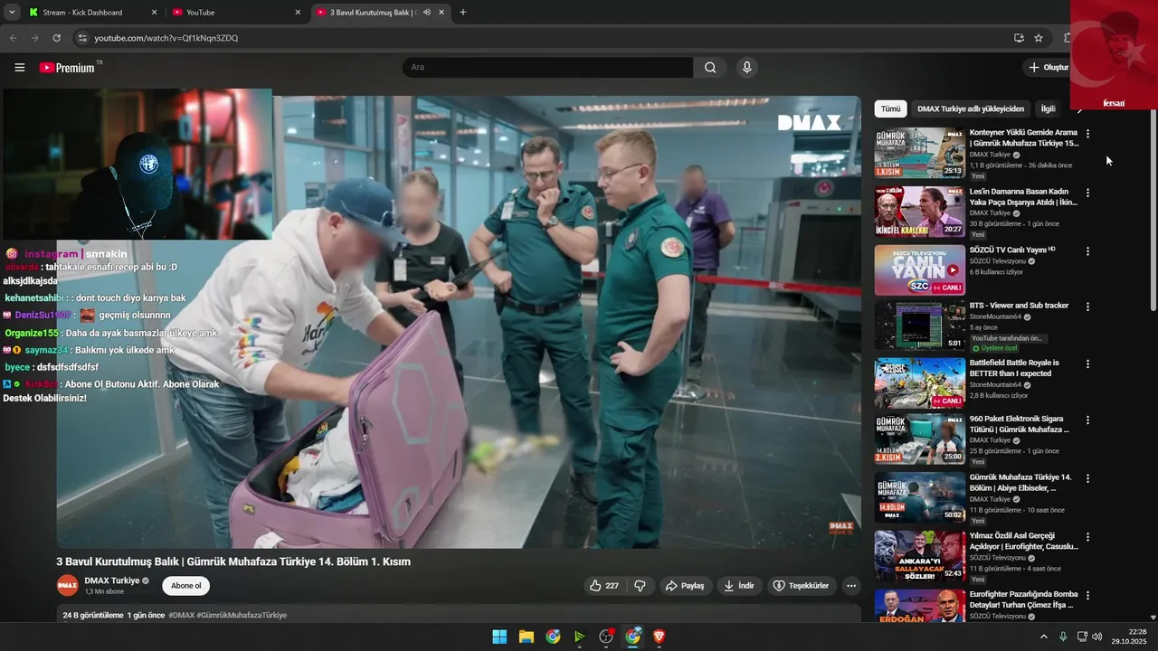This screenshot has width=1158, height=651.
Task: Click the page vertical scrollbar
Action: (x=1152, y=212)
